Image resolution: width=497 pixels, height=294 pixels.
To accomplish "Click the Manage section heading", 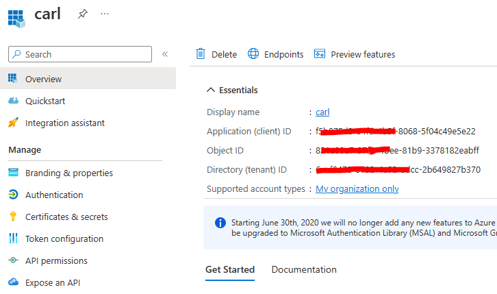I will (x=25, y=149).
